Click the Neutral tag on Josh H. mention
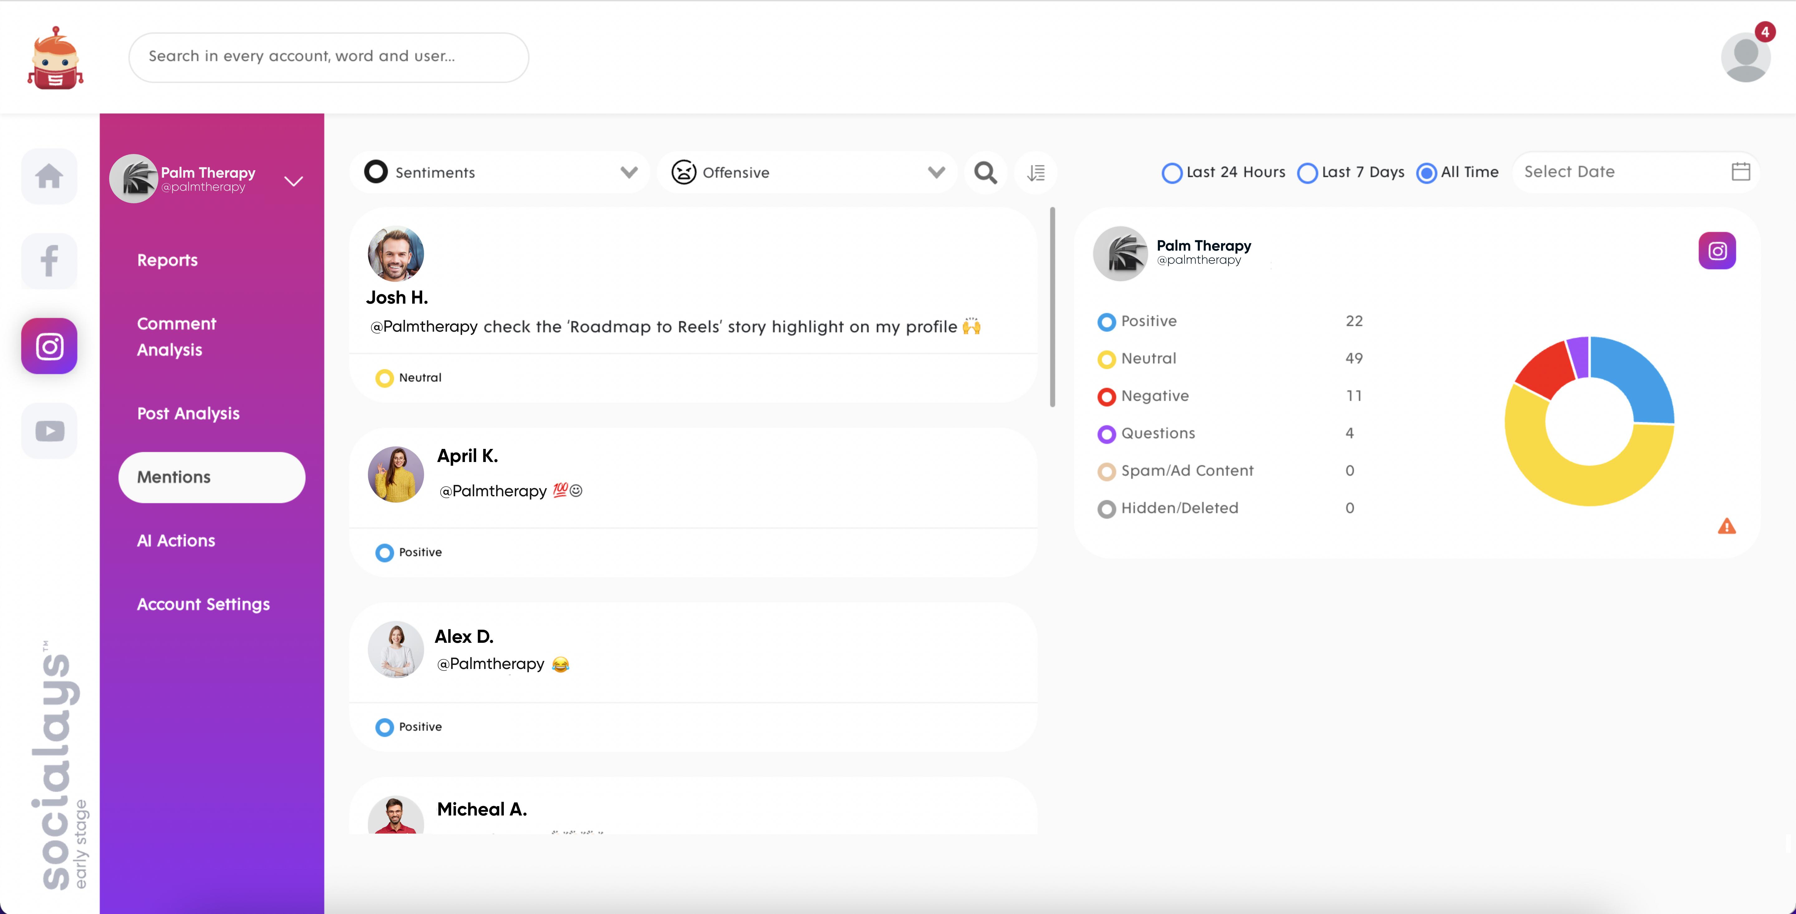This screenshot has width=1796, height=914. [408, 378]
